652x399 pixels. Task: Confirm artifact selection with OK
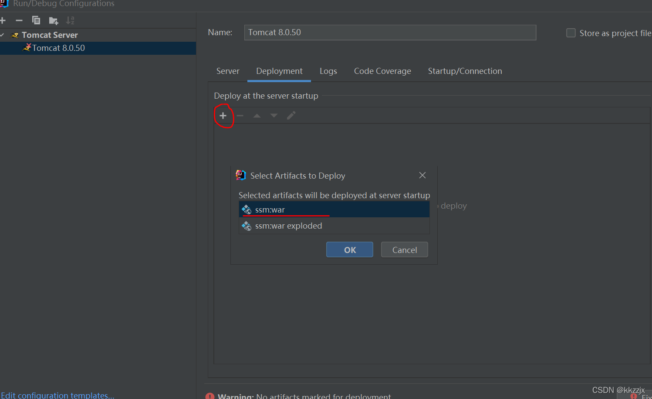(350, 249)
